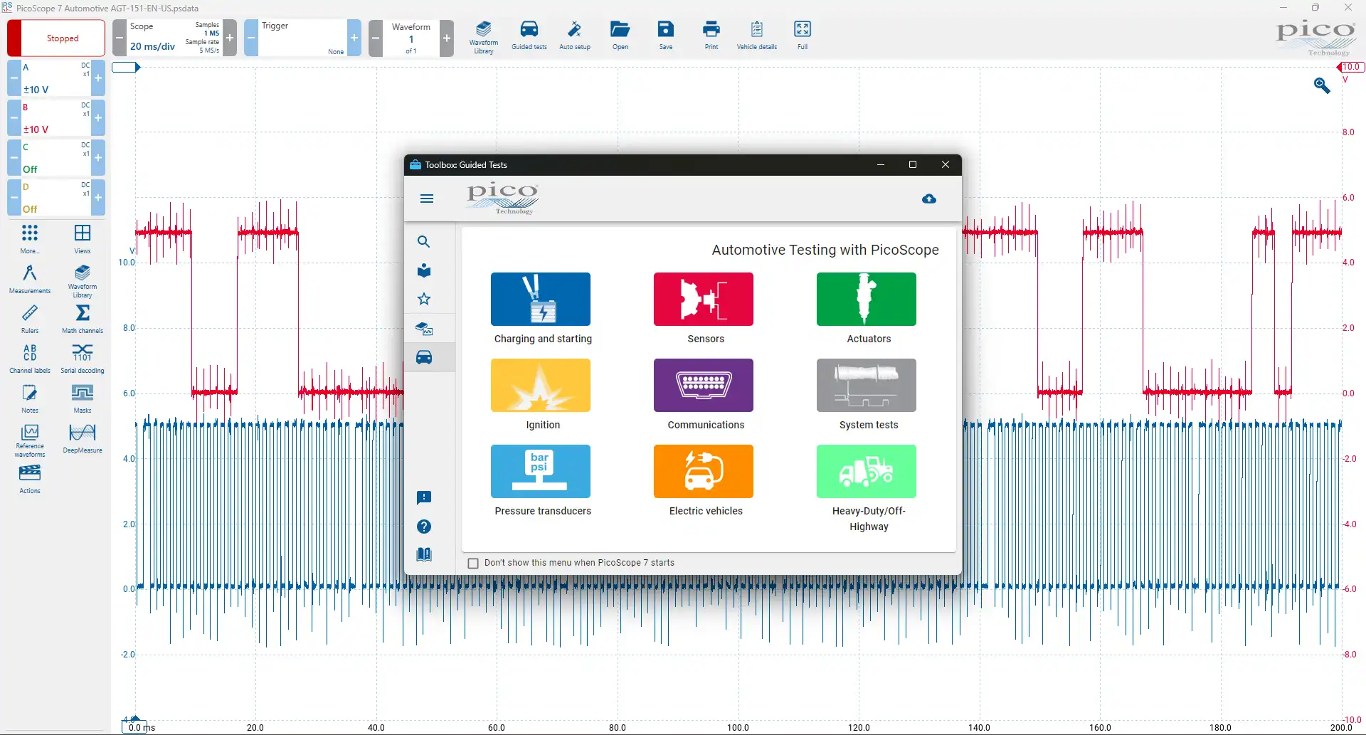Screen dimensions: 1366x735
Task: Open Guided tests car icon
Action: tap(529, 36)
